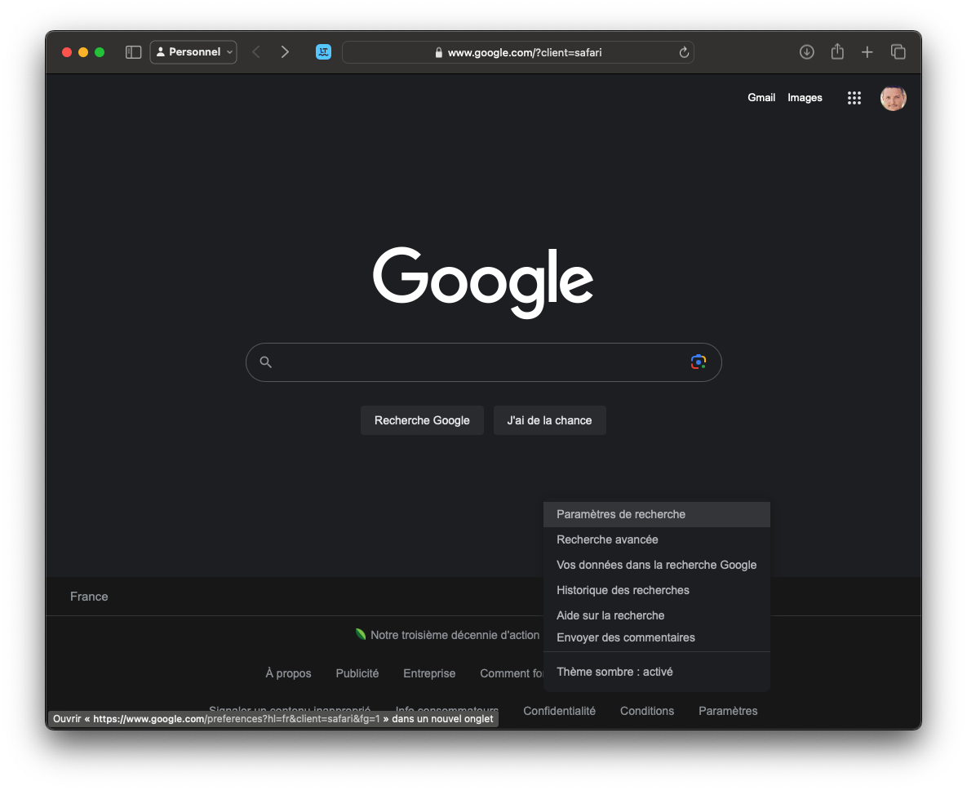
Task: Open Aide sur la recherche
Action: click(657, 615)
